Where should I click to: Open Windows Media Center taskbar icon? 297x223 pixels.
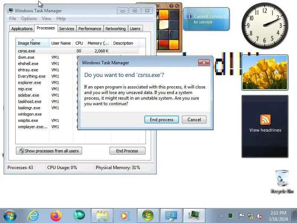pyautogui.click(x=148, y=216)
